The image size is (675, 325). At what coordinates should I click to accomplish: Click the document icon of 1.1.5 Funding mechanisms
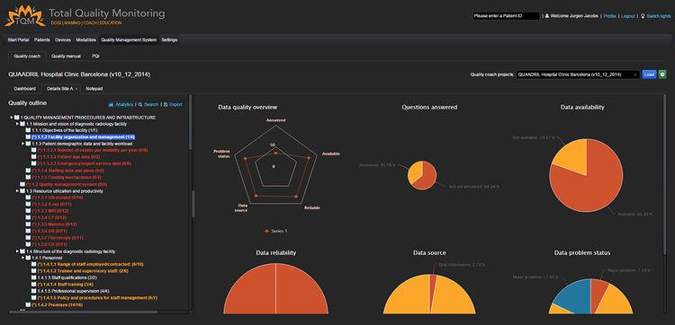click(28, 177)
